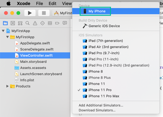The width and height of the screenshot is (163, 117).
Task: Select iPhone 11 Pro Max simulator
Action: (x=116, y=96)
